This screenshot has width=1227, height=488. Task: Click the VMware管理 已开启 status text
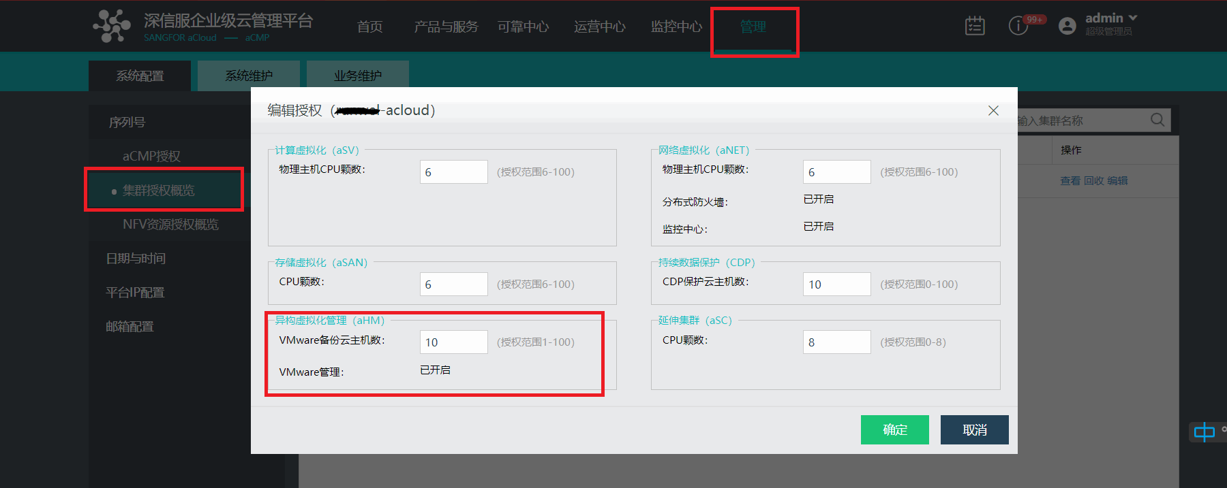point(435,370)
